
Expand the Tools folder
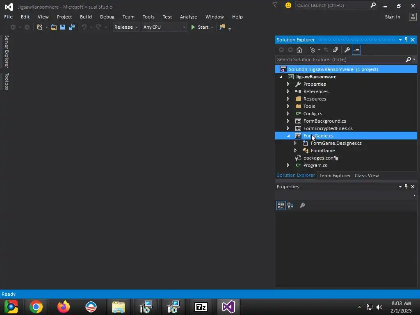coord(288,106)
